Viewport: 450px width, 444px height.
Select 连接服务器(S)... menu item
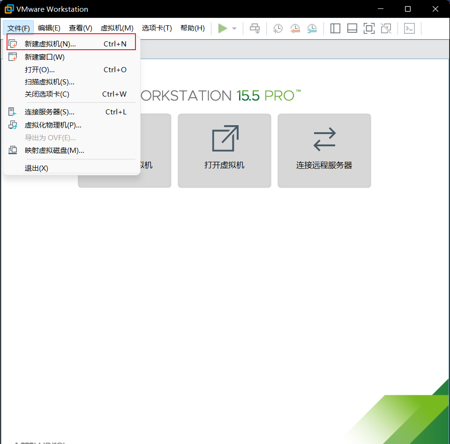[x=49, y=112]
